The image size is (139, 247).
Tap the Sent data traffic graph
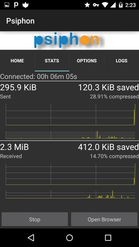click(x=70, y=121)
